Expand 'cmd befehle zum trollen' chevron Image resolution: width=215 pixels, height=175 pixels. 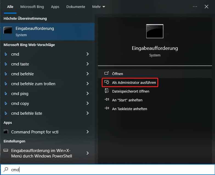point(88,84)
